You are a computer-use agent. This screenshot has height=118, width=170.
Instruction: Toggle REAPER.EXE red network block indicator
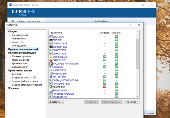click(x=104, y=87)
